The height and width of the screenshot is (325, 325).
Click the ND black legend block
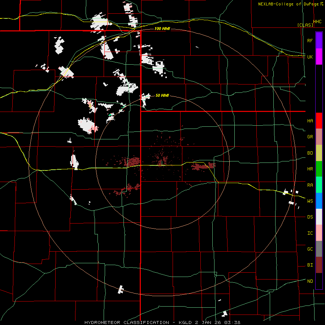click(x=319, y=281)
